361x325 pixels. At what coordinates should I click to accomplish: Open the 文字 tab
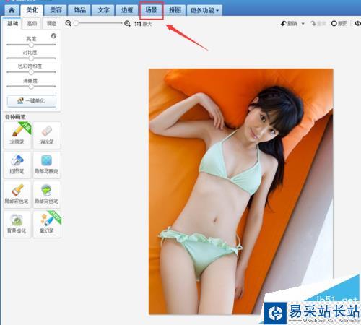(103, 10)
